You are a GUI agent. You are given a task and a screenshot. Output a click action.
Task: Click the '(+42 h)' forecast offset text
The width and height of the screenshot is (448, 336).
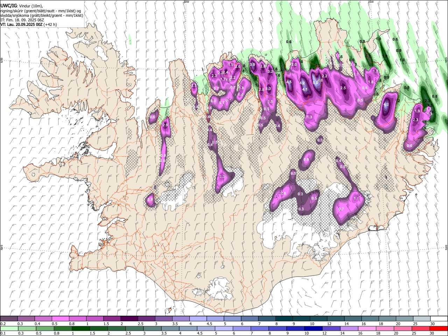point(50,24)
